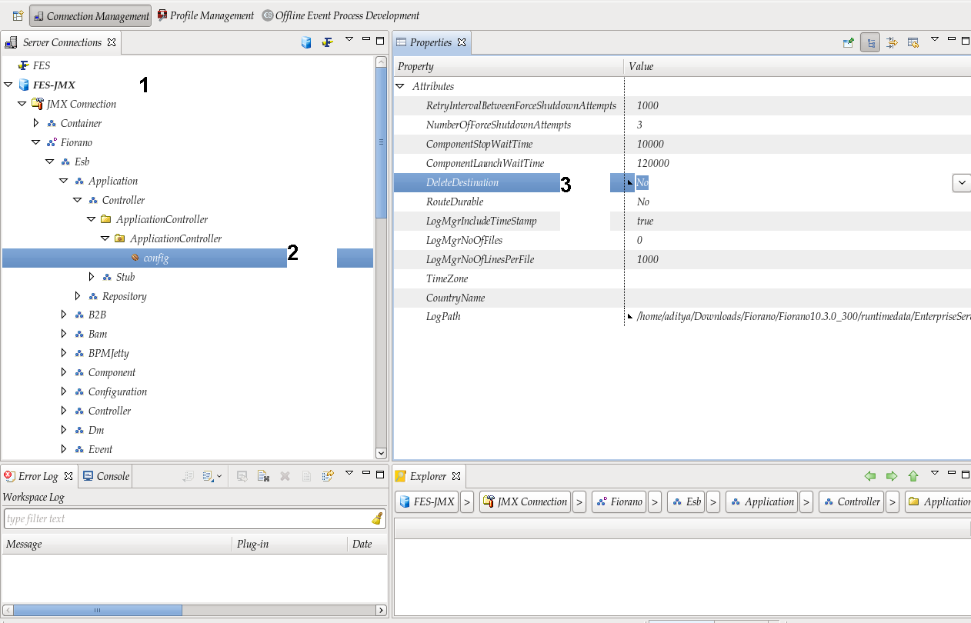Close the Error Log tab
The width and height of the screenshot is (971, 623).
tap(68, 476)
